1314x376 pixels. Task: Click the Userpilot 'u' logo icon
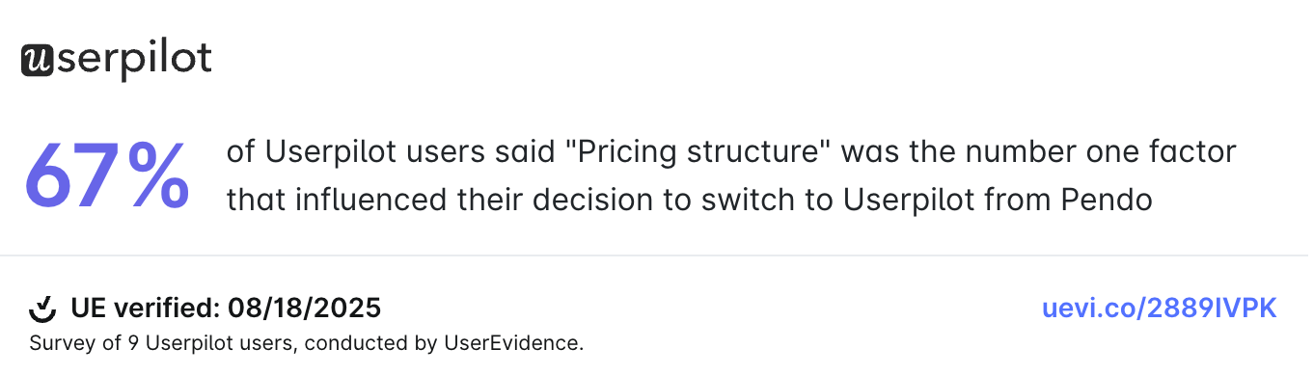pos(36,60)
